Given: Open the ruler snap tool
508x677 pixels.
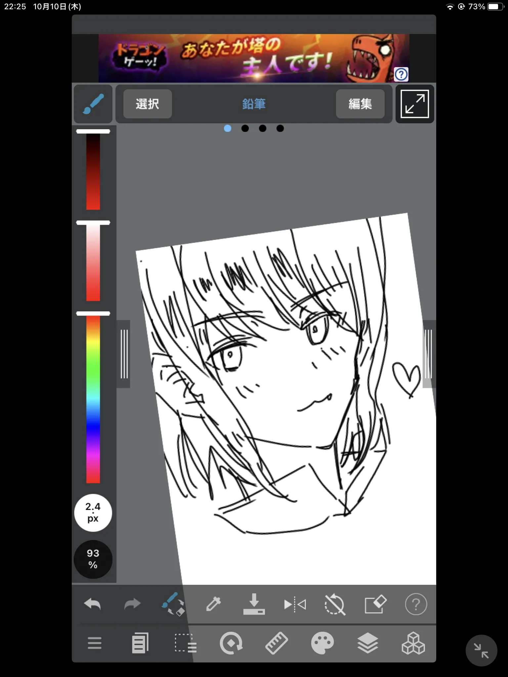Looking at the screenshot, I should pos(276,643).
